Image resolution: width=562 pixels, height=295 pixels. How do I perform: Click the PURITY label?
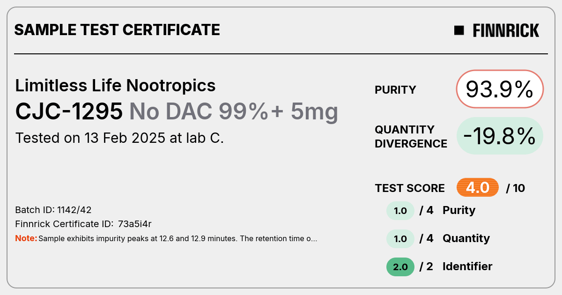(395, 90)
